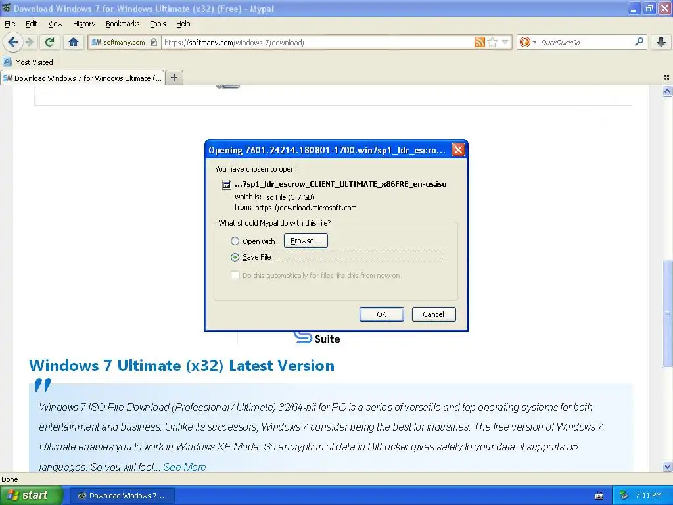Click the network tray icon

coord(624,496)
